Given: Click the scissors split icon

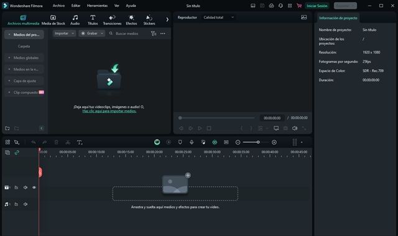Looking at the screenshot, I should pyautogui.click(x=68, y=142).
